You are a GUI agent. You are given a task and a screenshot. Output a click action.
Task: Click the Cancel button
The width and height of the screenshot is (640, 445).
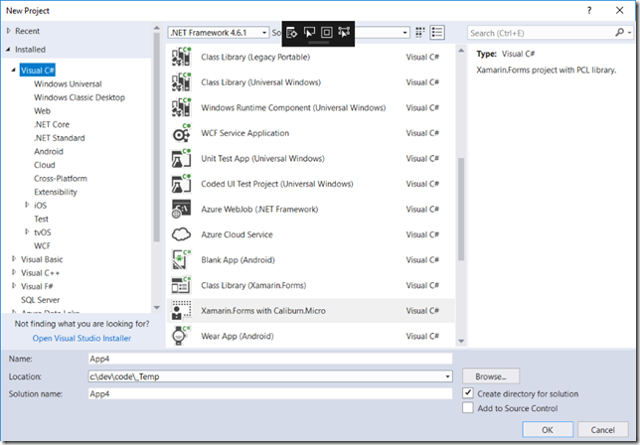tap(603, 429)
